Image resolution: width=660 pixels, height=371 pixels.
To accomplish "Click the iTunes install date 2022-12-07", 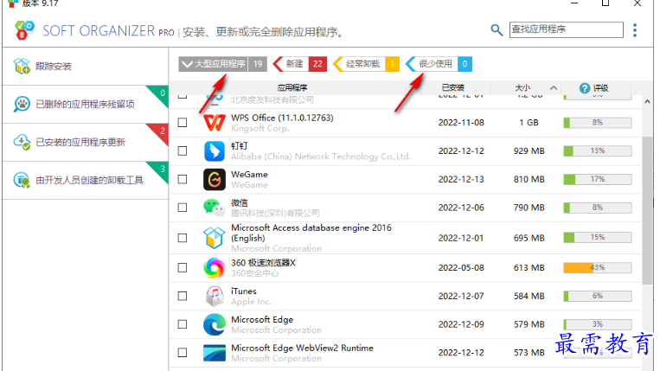I will (x=461, y=296).
